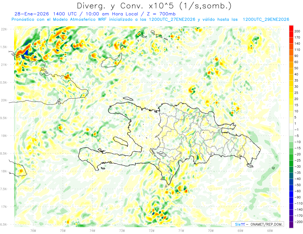This screenshot has width=303, height=234.
Task: Click the "110" value on the color scale
Action: 297,50
